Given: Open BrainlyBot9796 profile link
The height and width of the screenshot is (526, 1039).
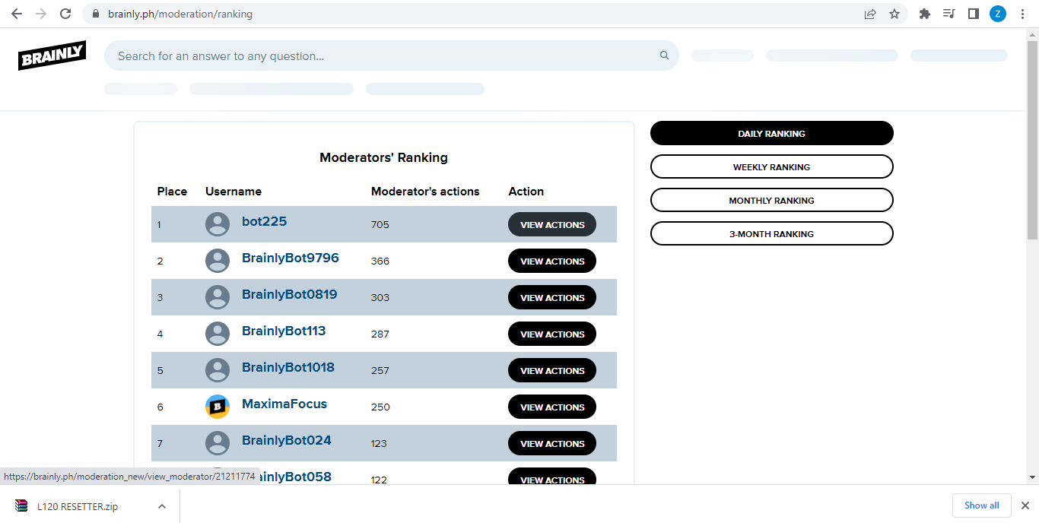Looking at the screenshot, I should [290, 258].
